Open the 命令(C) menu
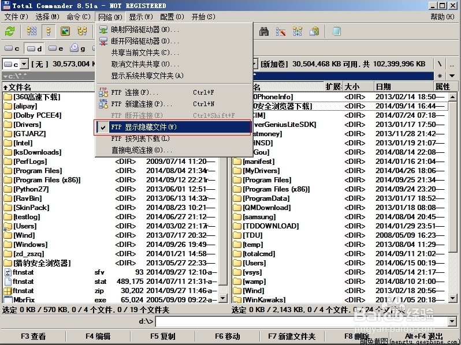The height and width of the screenshot is (345, 461). coord(79,17)
